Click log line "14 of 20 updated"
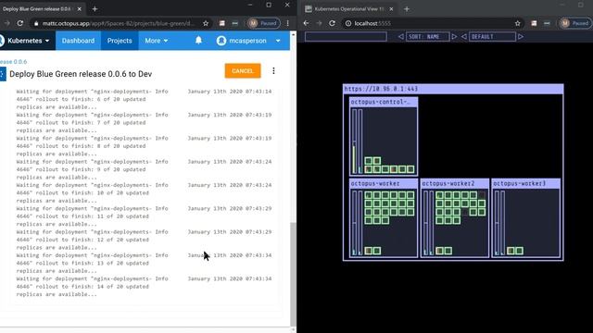This screenshot has height=333, width=593. 92,287
